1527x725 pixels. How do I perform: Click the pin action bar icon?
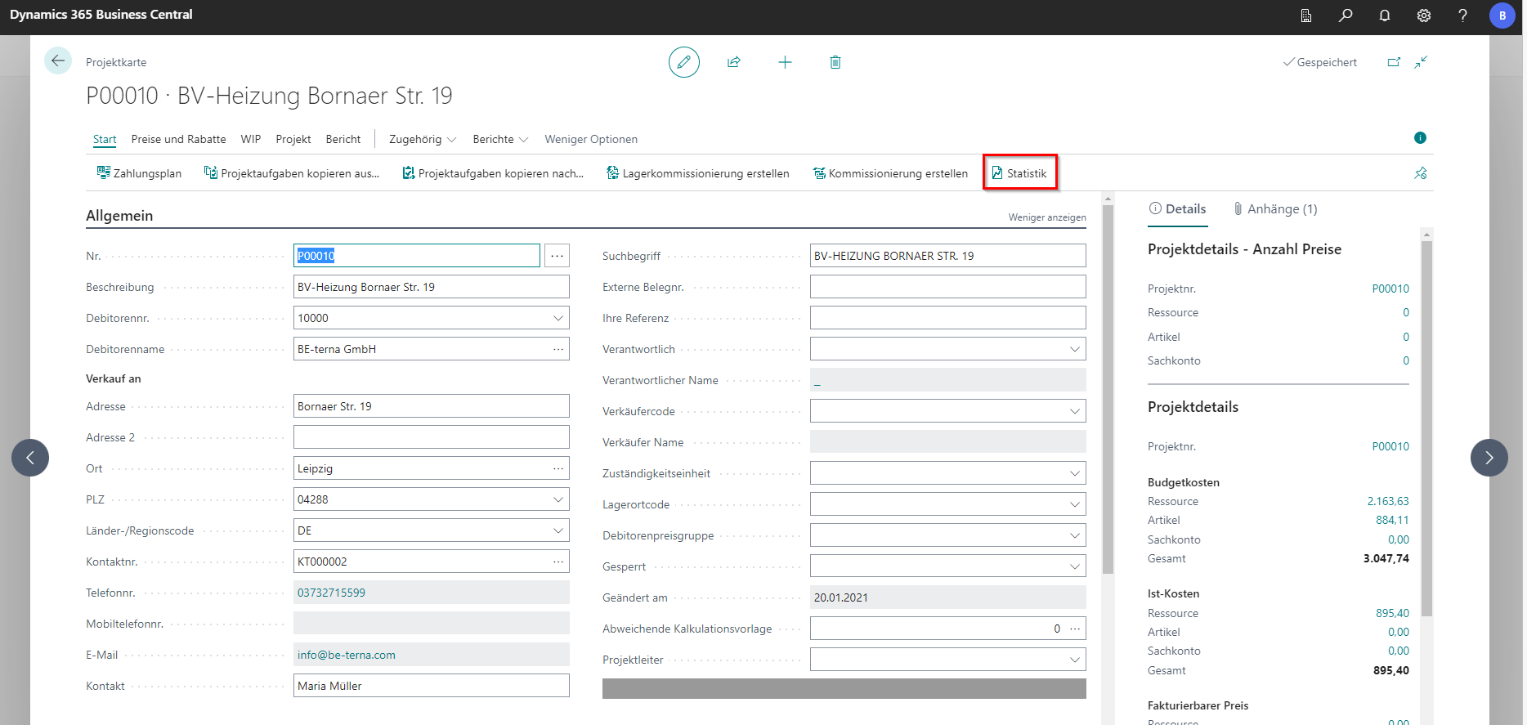pos(1420,173)
